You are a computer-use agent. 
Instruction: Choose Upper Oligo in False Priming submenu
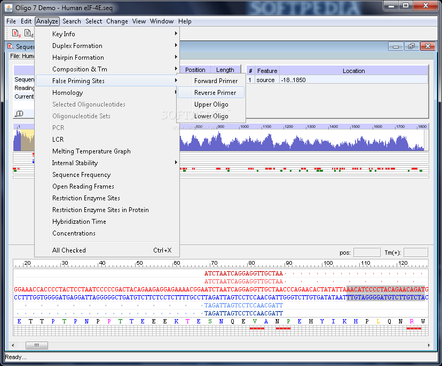pos(211,104)
